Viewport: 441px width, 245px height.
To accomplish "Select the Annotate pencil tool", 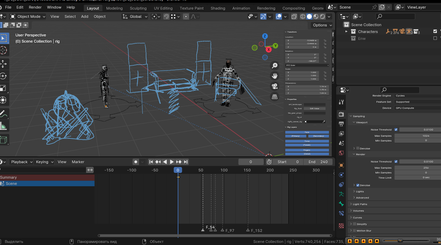I will click(x=3, y=113).
